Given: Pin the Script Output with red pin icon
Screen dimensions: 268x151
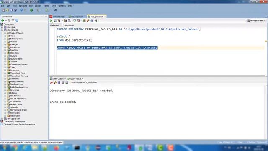Looking at the screenshot, I should tap(52, 83).
